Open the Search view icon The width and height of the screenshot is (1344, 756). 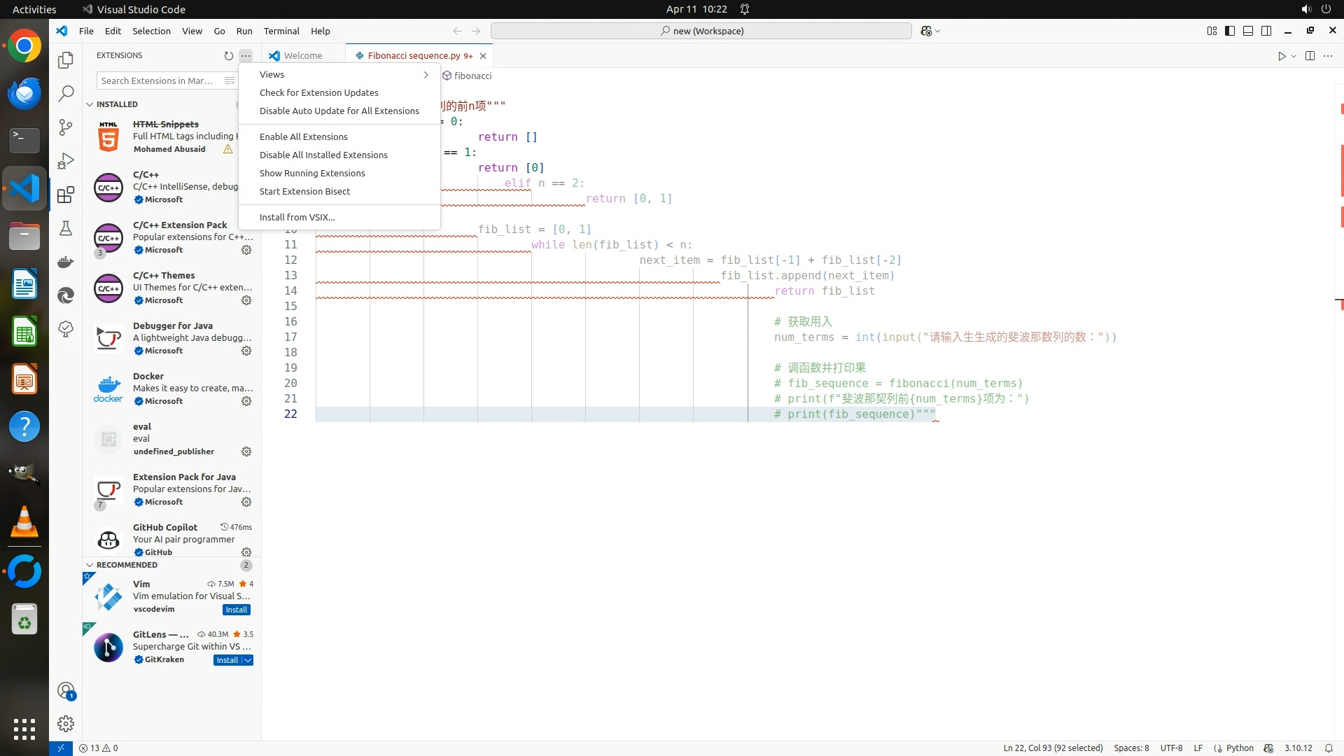pyautogui.click(x=66, y=93)
